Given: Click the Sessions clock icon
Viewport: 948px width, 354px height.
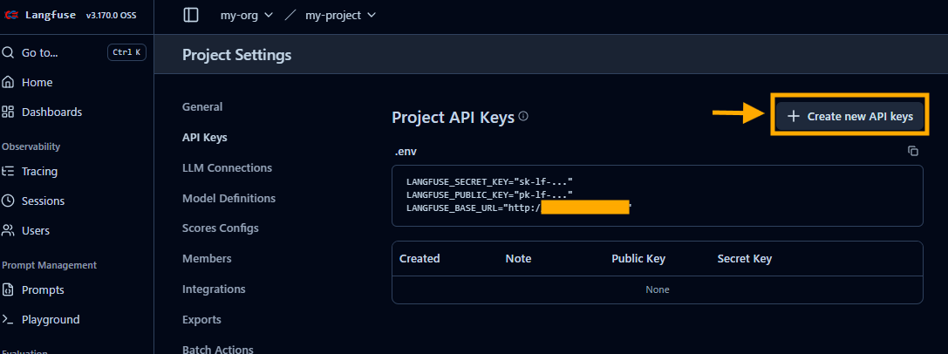Looking at the screenshot, I should pos(8,201).
